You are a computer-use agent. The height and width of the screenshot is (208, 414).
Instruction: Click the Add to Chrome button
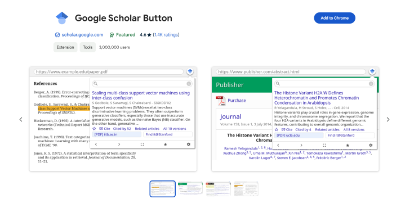pos(335,18)
